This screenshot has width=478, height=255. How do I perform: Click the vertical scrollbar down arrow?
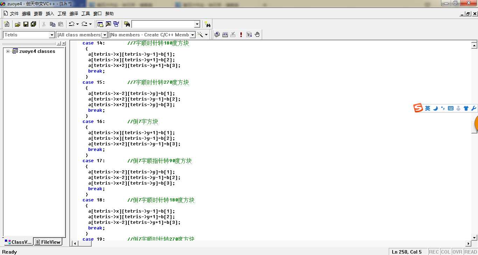[474, 237]
